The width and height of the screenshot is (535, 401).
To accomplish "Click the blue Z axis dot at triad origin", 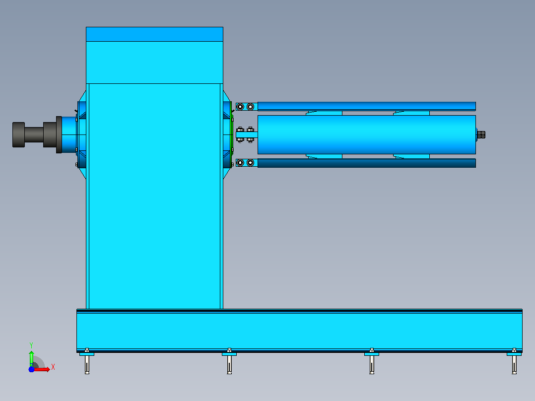I will (31, 370).
